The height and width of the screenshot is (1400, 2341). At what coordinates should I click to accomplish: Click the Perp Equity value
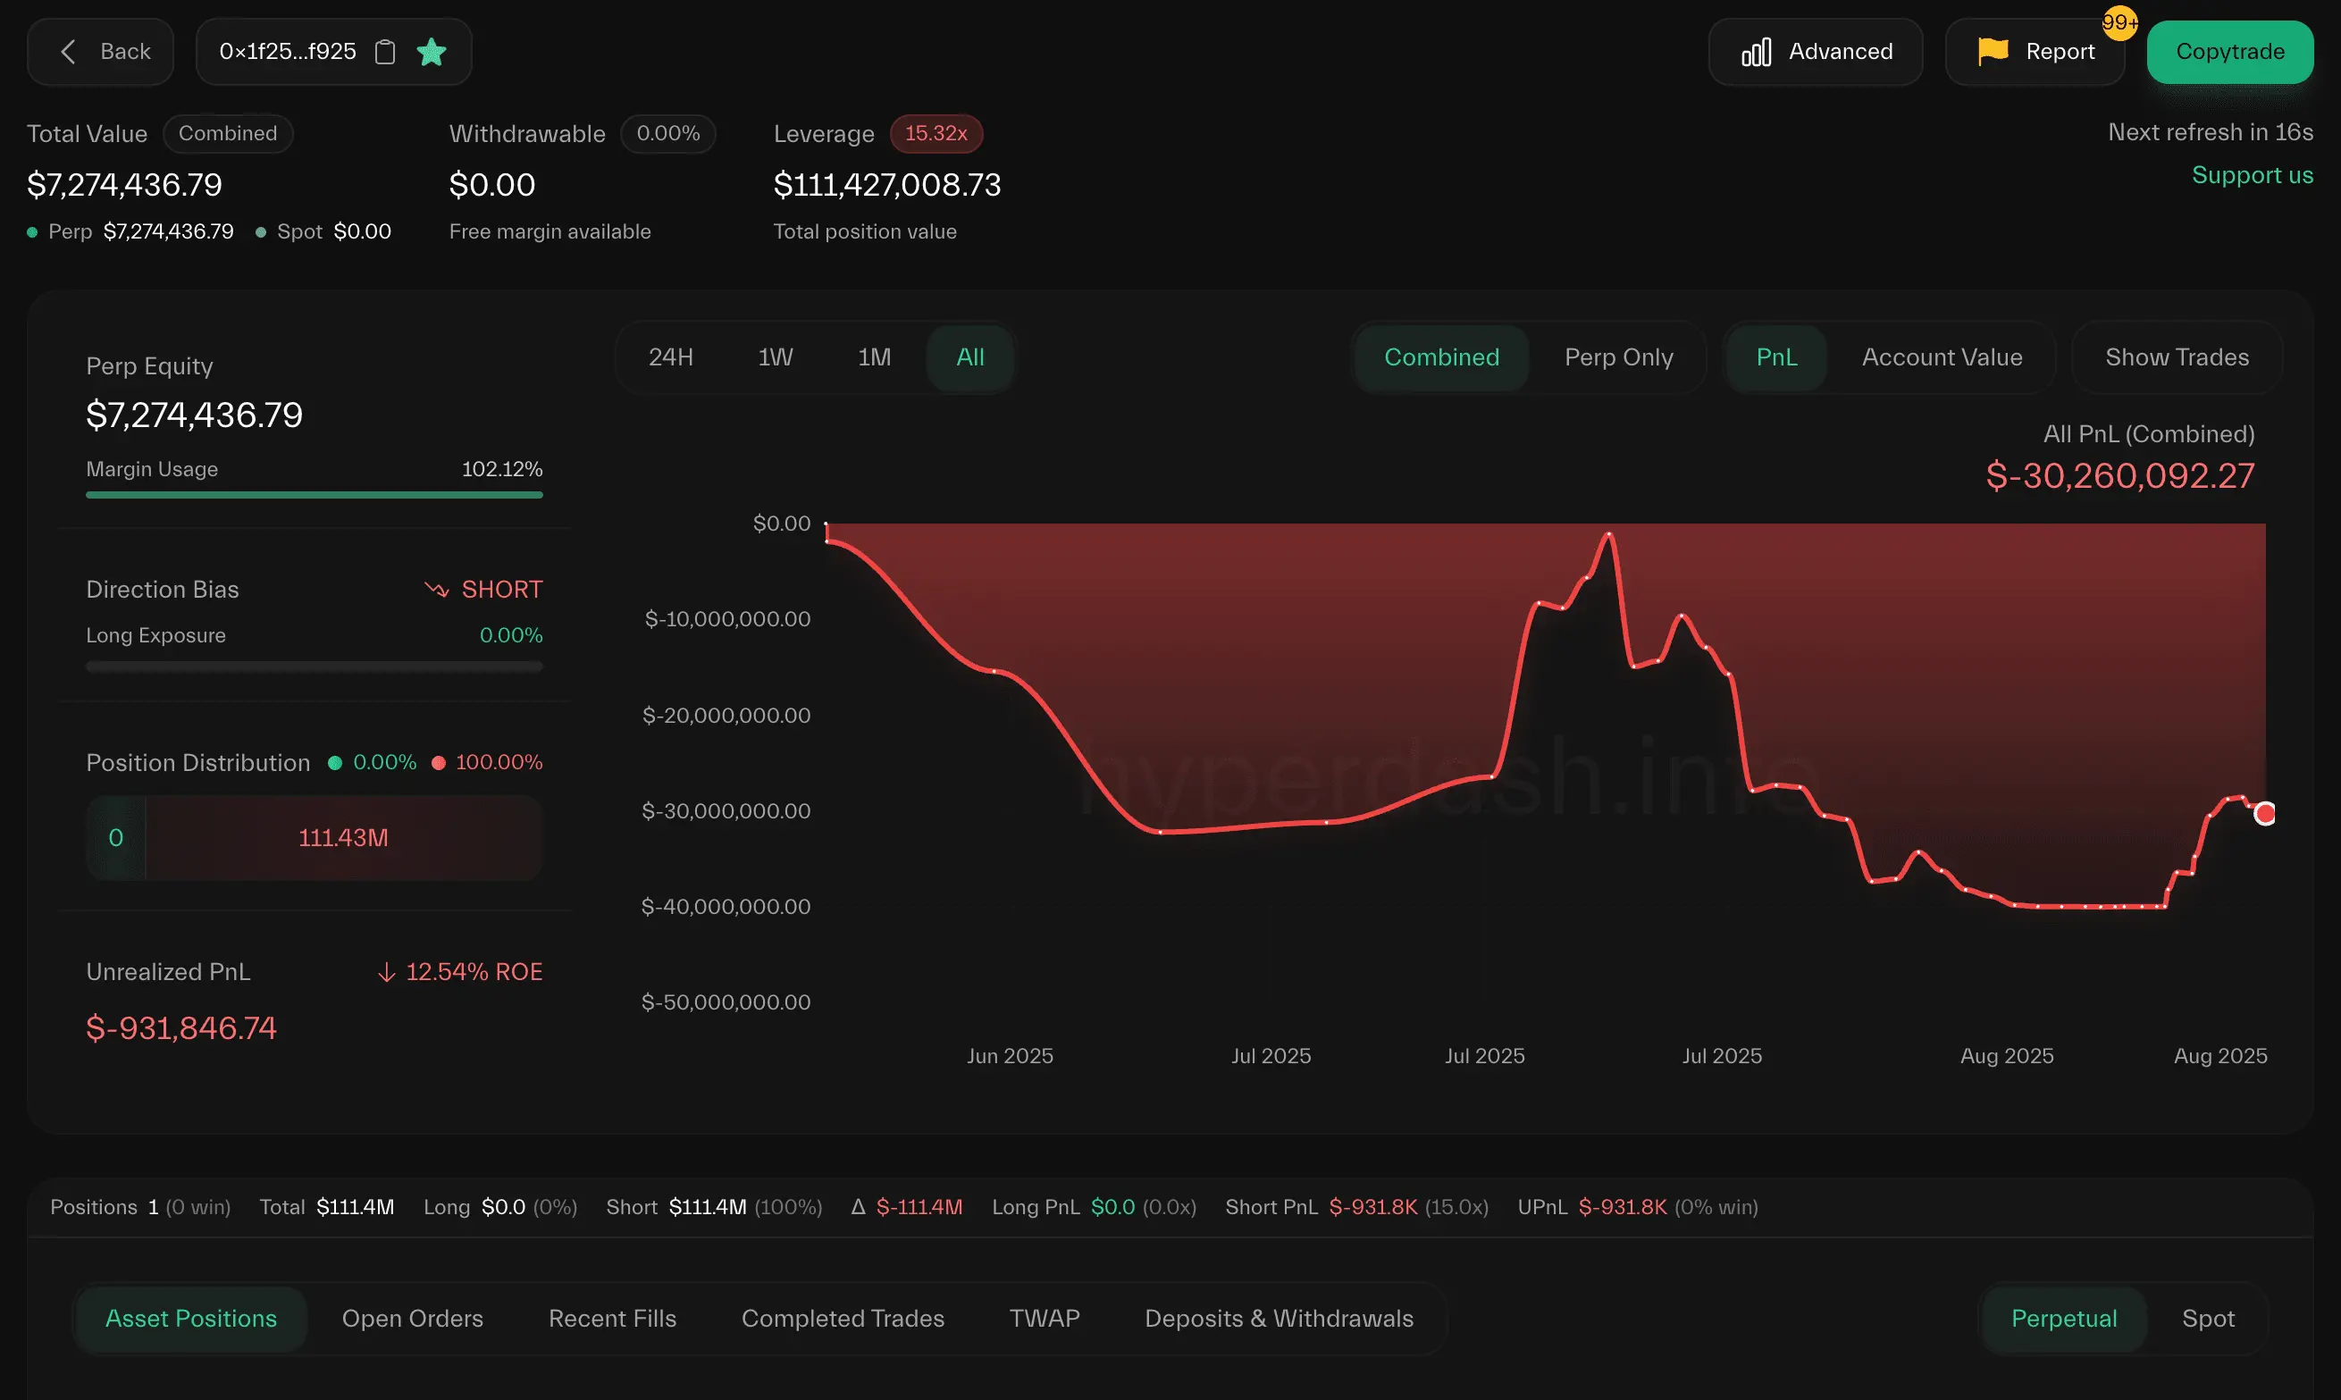[x=194, y=415]
